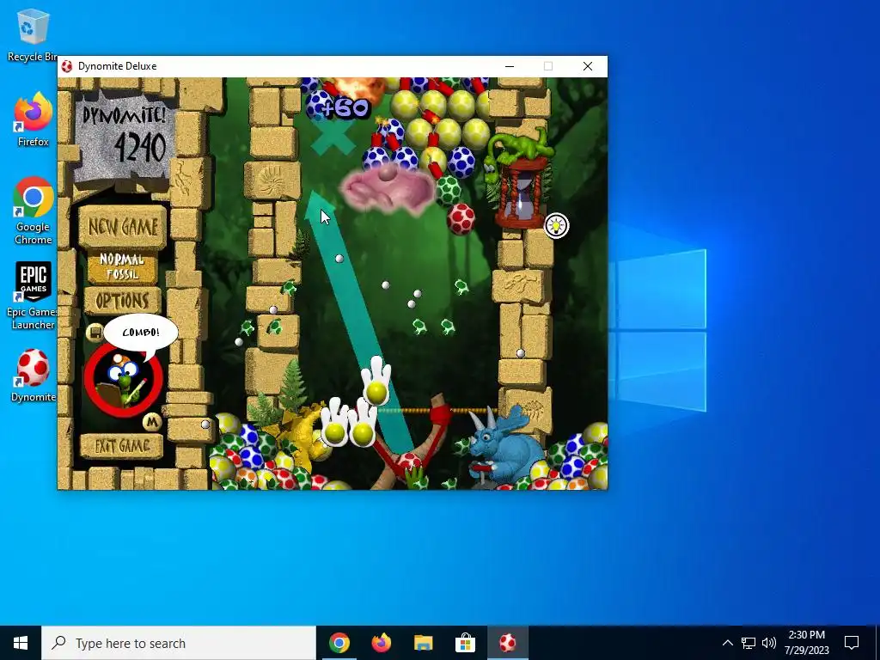Start a new game with NEW GAME
The image size is (880, 660).
[122, 226]
